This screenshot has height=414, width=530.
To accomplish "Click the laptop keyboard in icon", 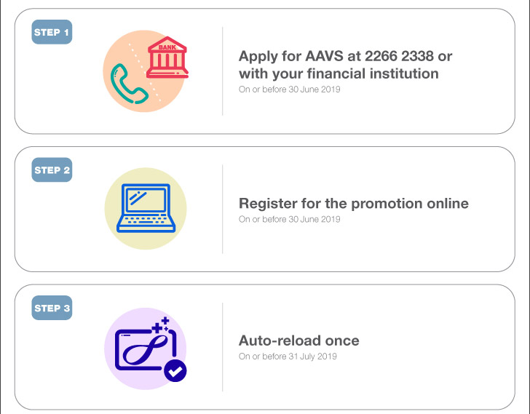I will click(x=146, y=220).
